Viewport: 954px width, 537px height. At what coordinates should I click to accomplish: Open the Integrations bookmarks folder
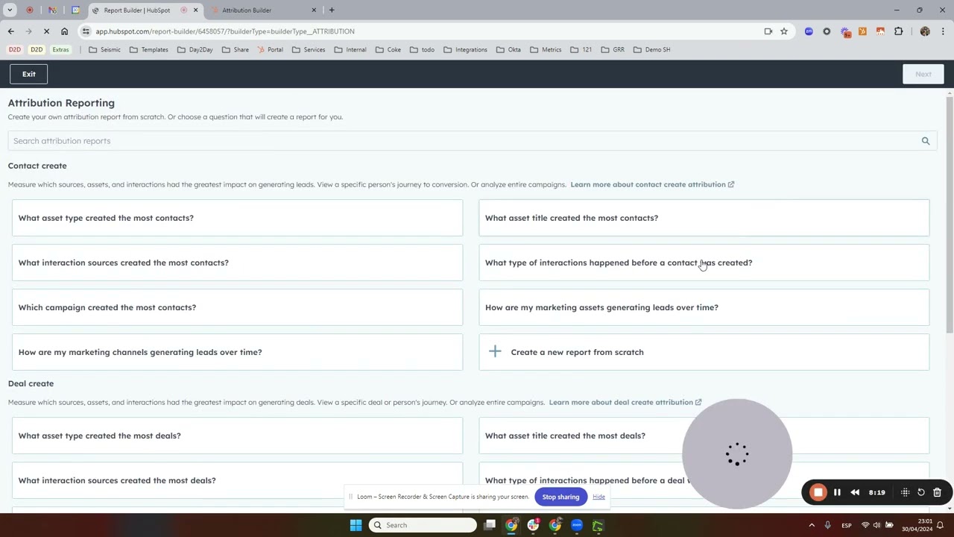[x=465, y=49]
